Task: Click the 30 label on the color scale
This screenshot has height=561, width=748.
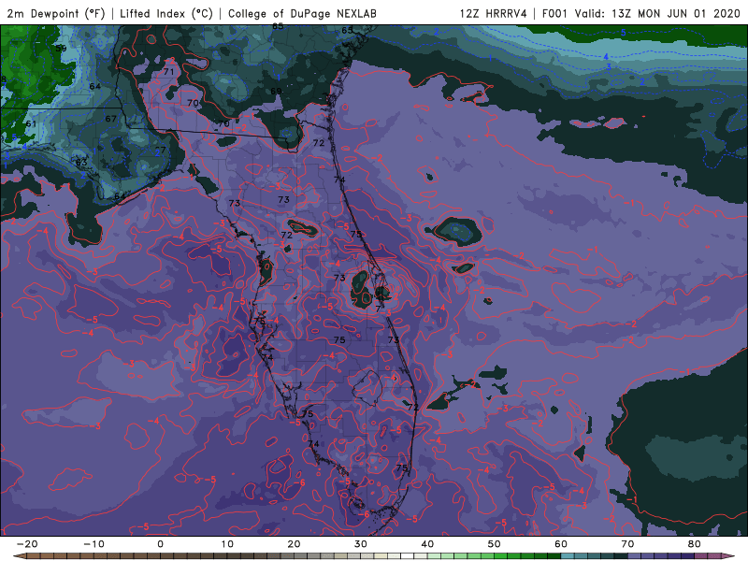Action: point(361,544)
